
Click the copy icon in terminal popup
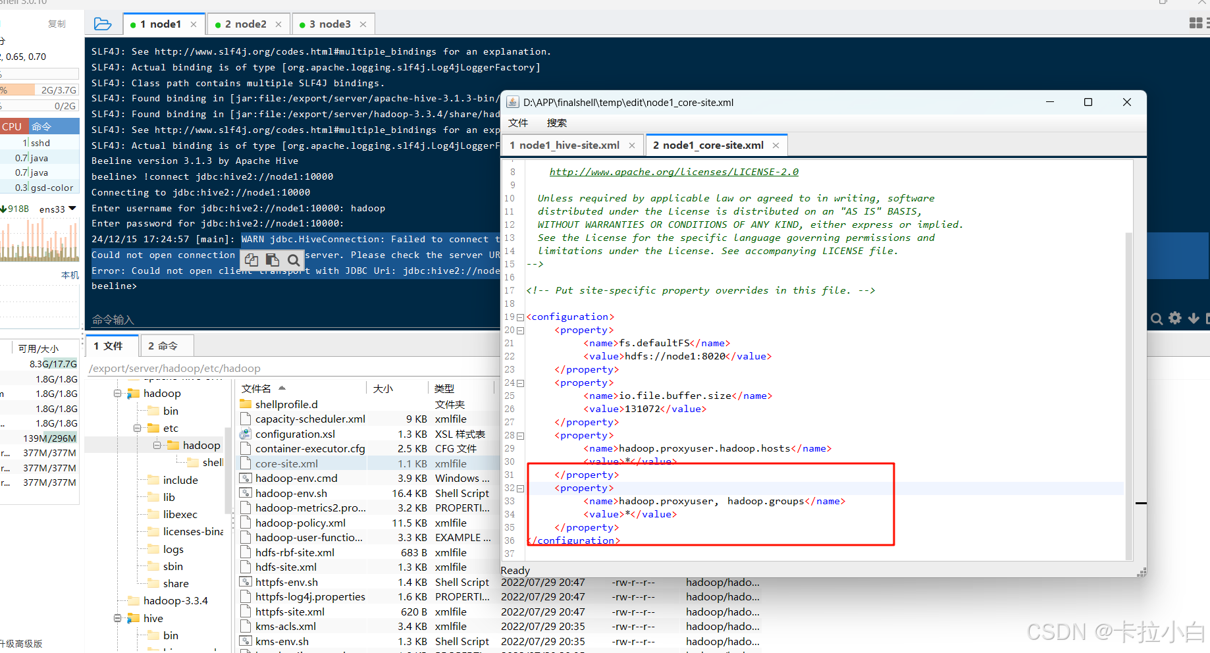click(251, 260)
